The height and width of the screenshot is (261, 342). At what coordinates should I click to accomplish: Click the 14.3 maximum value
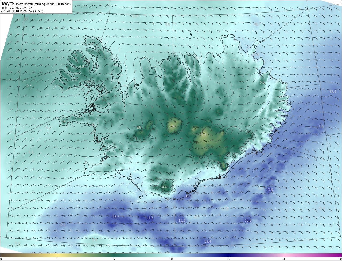coord(150,218)
